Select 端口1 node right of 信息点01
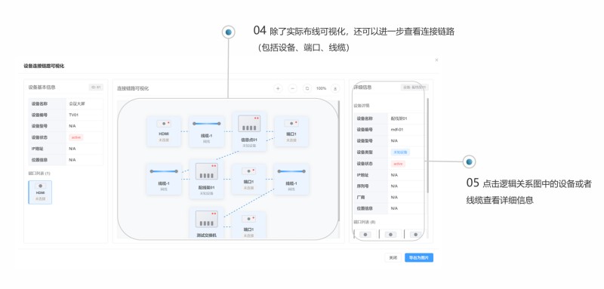The image size is (604, 289). point(291,131)
